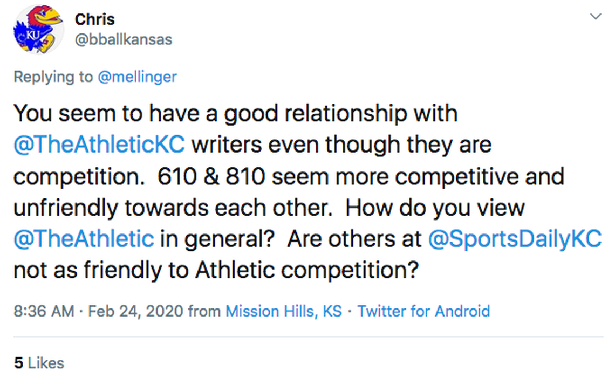The width and height of the screenshot is (615, 385).
Task: Open the Mission Hills, KS location link
Action: click(x=283, y=311)
